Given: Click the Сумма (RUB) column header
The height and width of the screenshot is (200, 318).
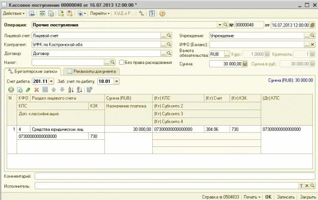Looking at the screenshot, I should (129, 98).
